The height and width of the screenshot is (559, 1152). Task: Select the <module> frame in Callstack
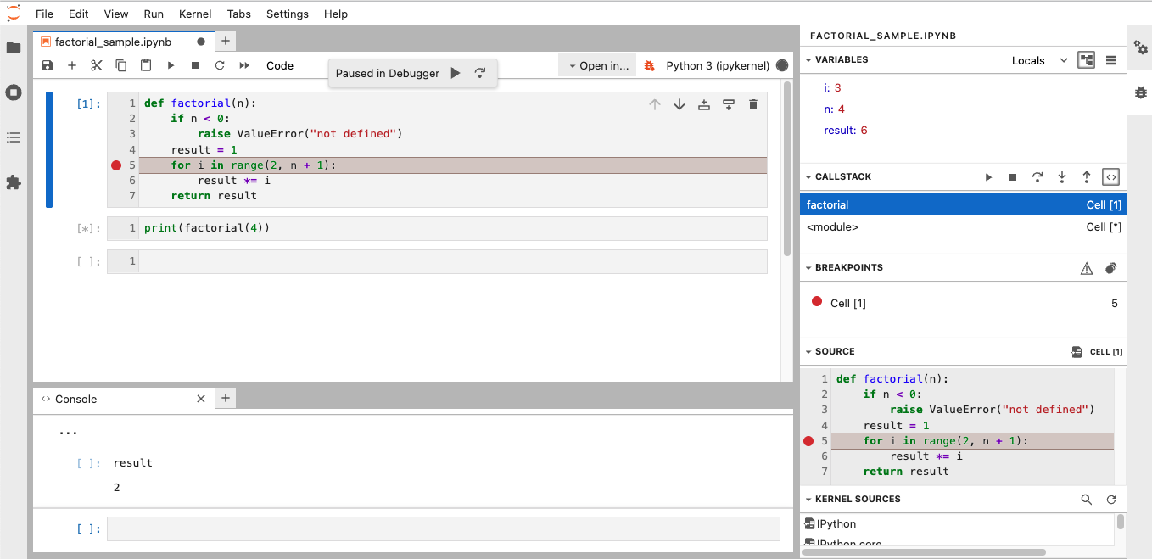[964, 227]
